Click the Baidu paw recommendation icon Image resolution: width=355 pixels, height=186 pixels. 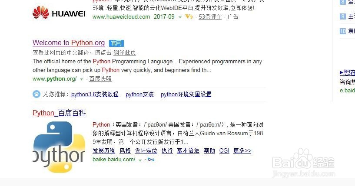point(36,94)
